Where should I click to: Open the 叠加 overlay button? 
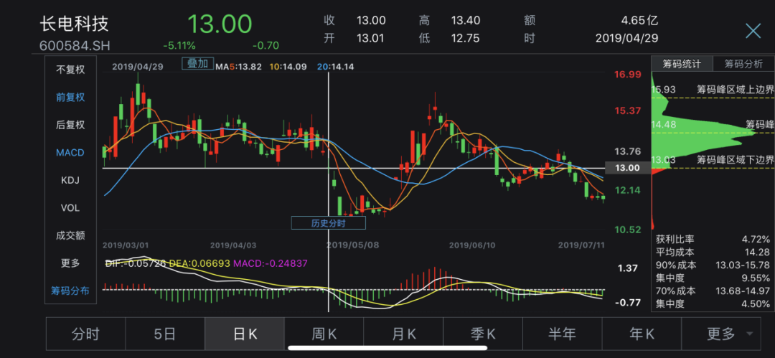coord(197,63)
